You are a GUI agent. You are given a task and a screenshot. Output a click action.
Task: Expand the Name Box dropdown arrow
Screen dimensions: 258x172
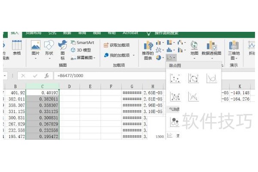[x=5, y=76]
